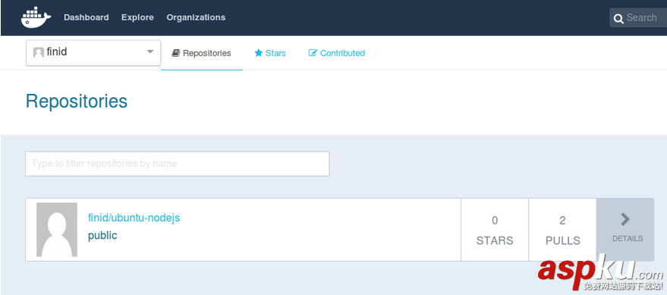Click the book icon beside Repositories
This screenshot has height=295, width=667.
(176, 53)
